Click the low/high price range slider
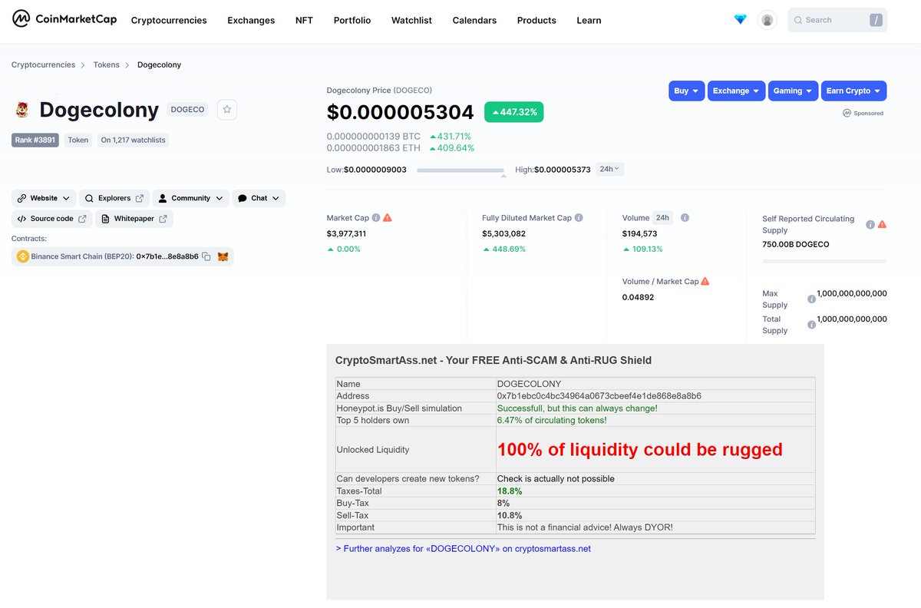Image resolution: width=921 pixels, height=608 pixels. coord(460,170)
